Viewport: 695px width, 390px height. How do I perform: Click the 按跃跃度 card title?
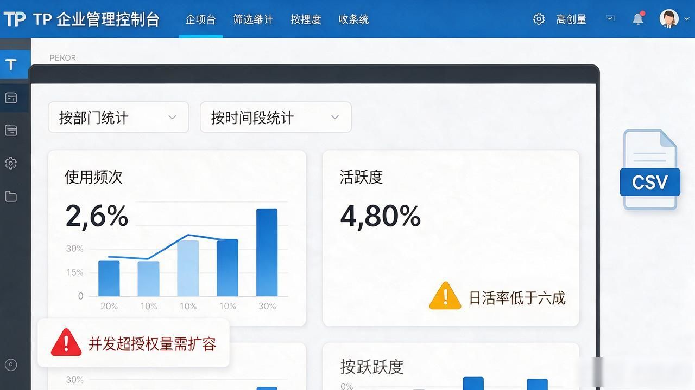pos(372,367)
